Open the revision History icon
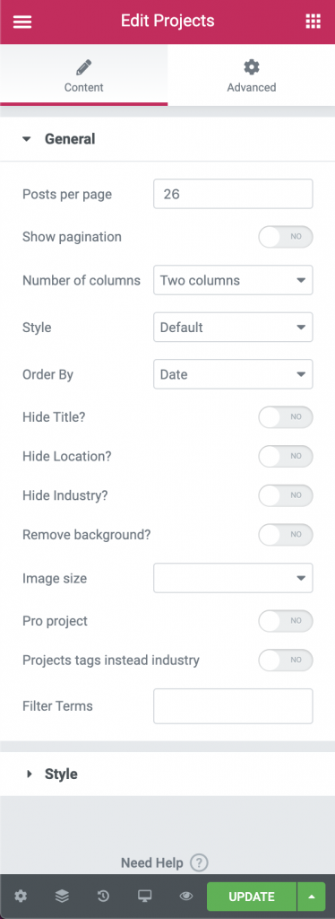 click(x=104, y=897)
